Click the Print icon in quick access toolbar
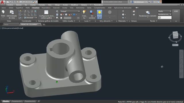This screenshot has width=184, height=103. pyautogui.click(x=21, y=2)
